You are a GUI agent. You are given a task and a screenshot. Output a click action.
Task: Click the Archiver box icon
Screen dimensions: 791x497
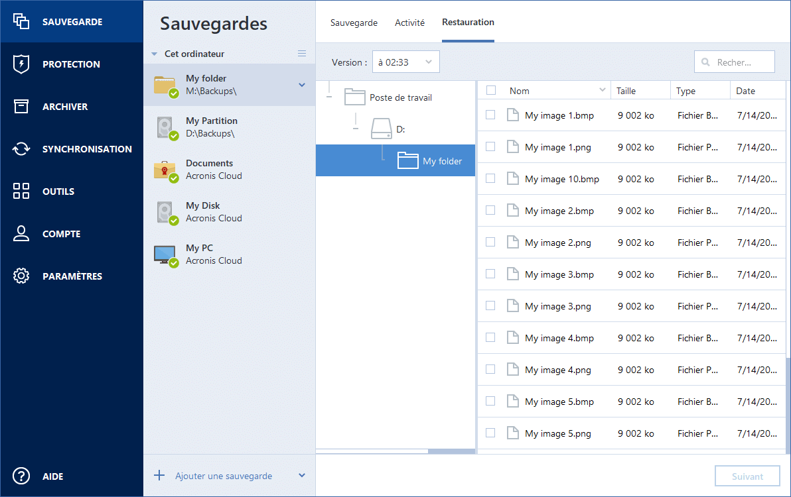point(21,107)
